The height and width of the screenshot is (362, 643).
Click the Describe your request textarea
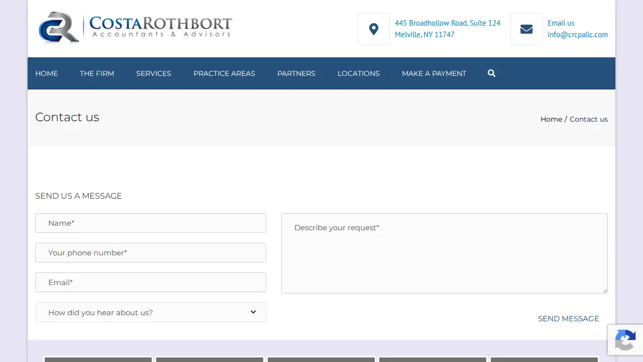(x=445, y=253)
